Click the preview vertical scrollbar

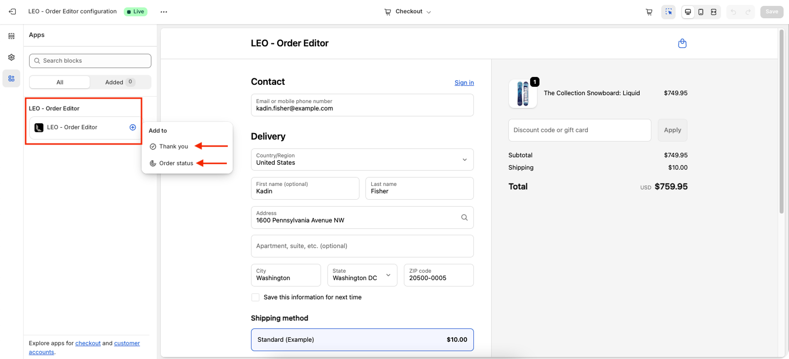click(782, 122)
